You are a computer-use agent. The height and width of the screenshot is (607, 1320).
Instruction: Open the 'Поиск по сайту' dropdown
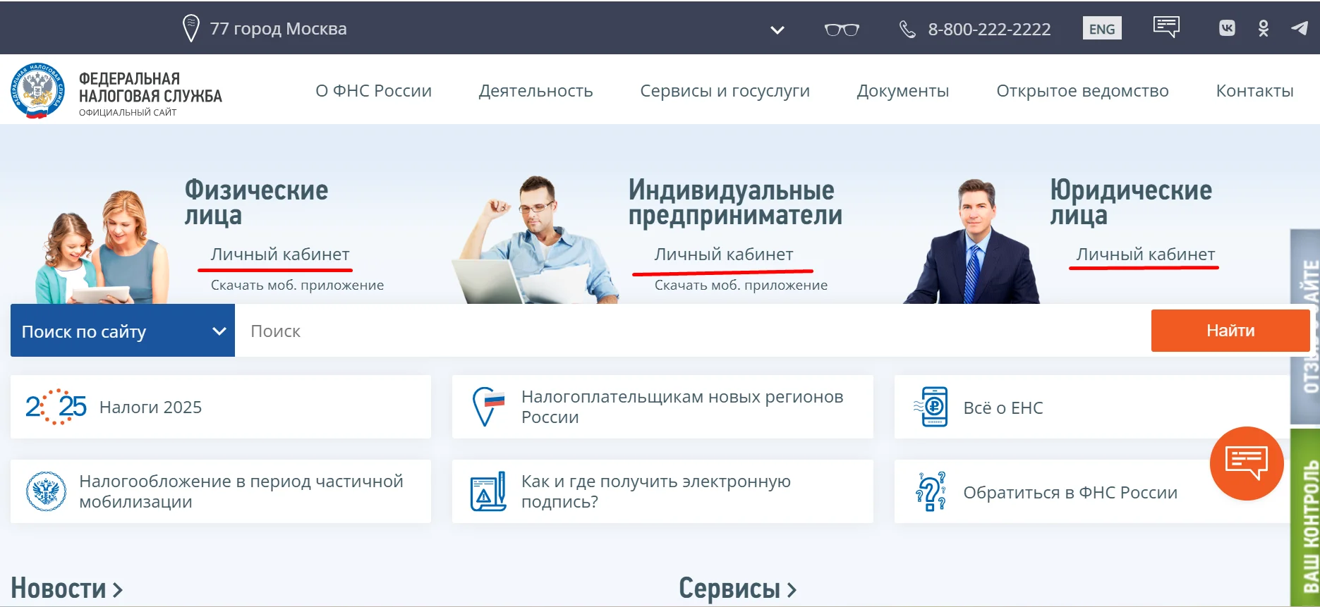click(123, 331)
